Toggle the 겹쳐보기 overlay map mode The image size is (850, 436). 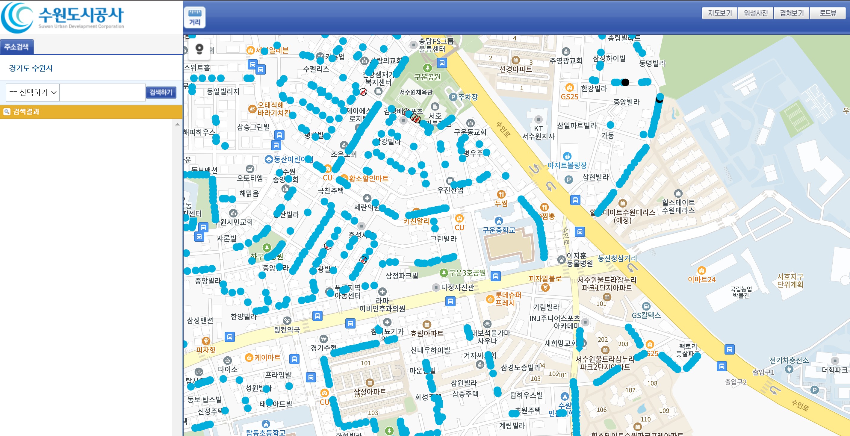(x=792, y=13)
